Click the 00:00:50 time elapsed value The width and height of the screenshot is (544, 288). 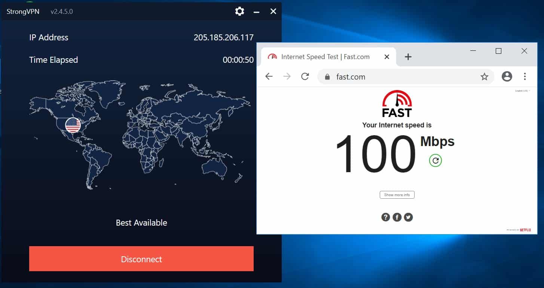pyautogui.click(x=238, y=60)
